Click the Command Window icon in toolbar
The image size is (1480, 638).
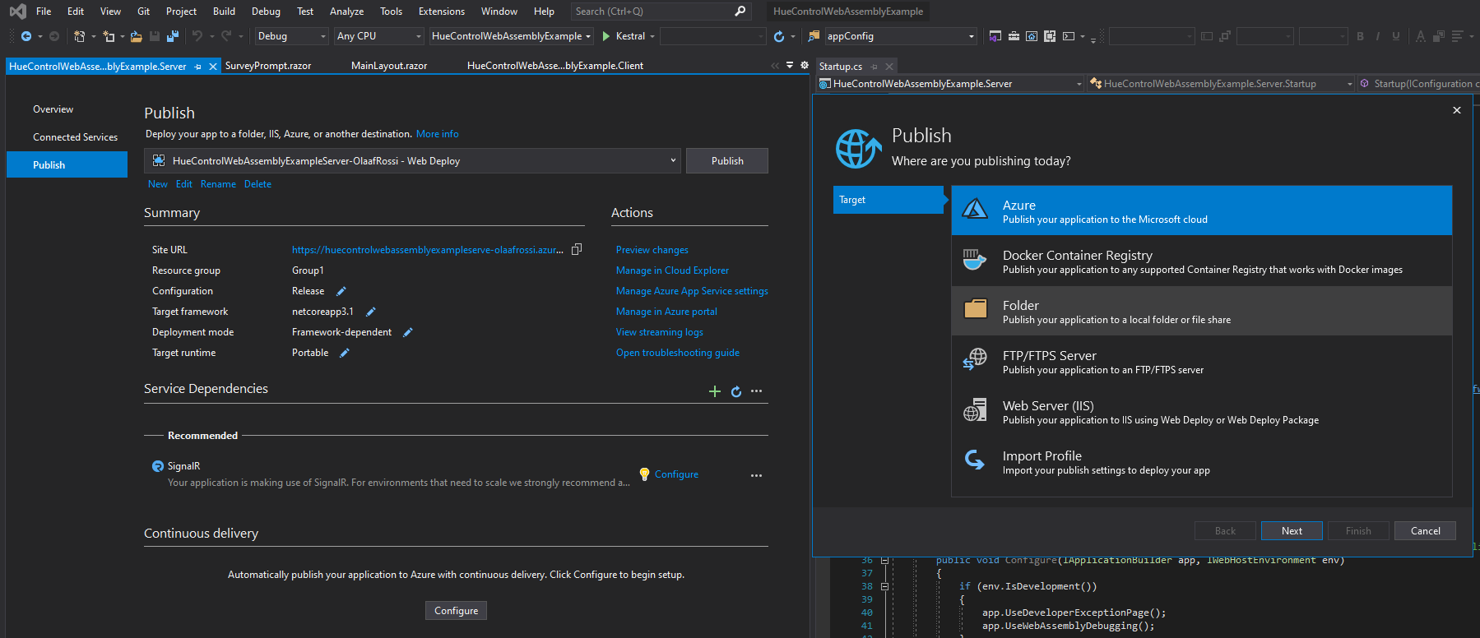point(1069,36)
